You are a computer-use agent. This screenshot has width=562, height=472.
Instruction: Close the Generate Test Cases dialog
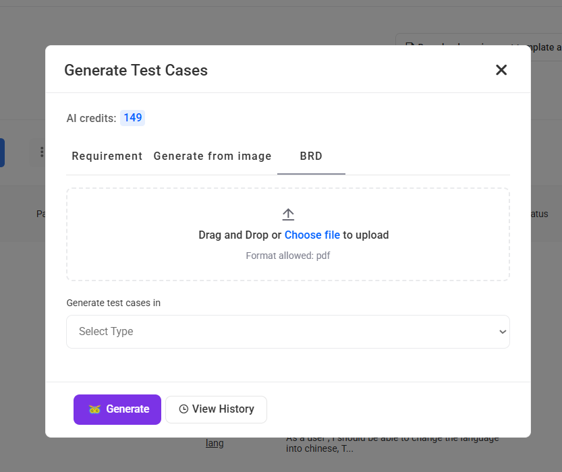[501, 70]
